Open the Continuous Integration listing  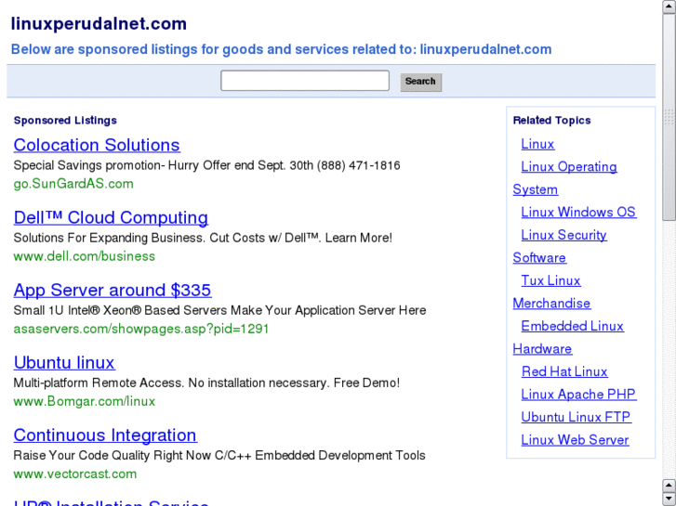click(105, 435)
